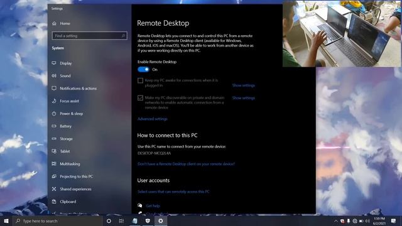Check Keep my PC awake for connections
The width and height of the screenshot is (402, 226).
pos(140,80)
